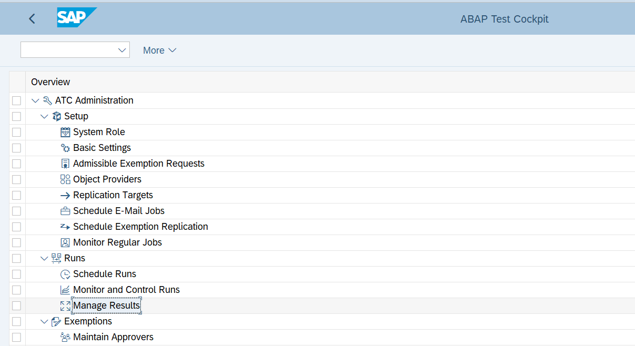This screenshot has width=635, height=346.
Task: Collapse the Setup folder node
Action: (x=44, y=116)
